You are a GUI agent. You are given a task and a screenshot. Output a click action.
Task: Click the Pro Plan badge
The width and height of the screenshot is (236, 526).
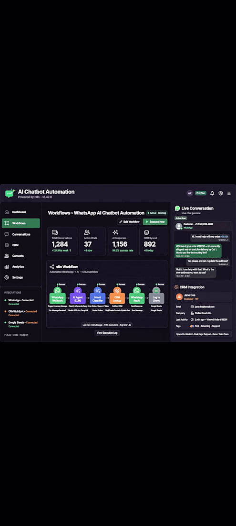coord(201,193)
